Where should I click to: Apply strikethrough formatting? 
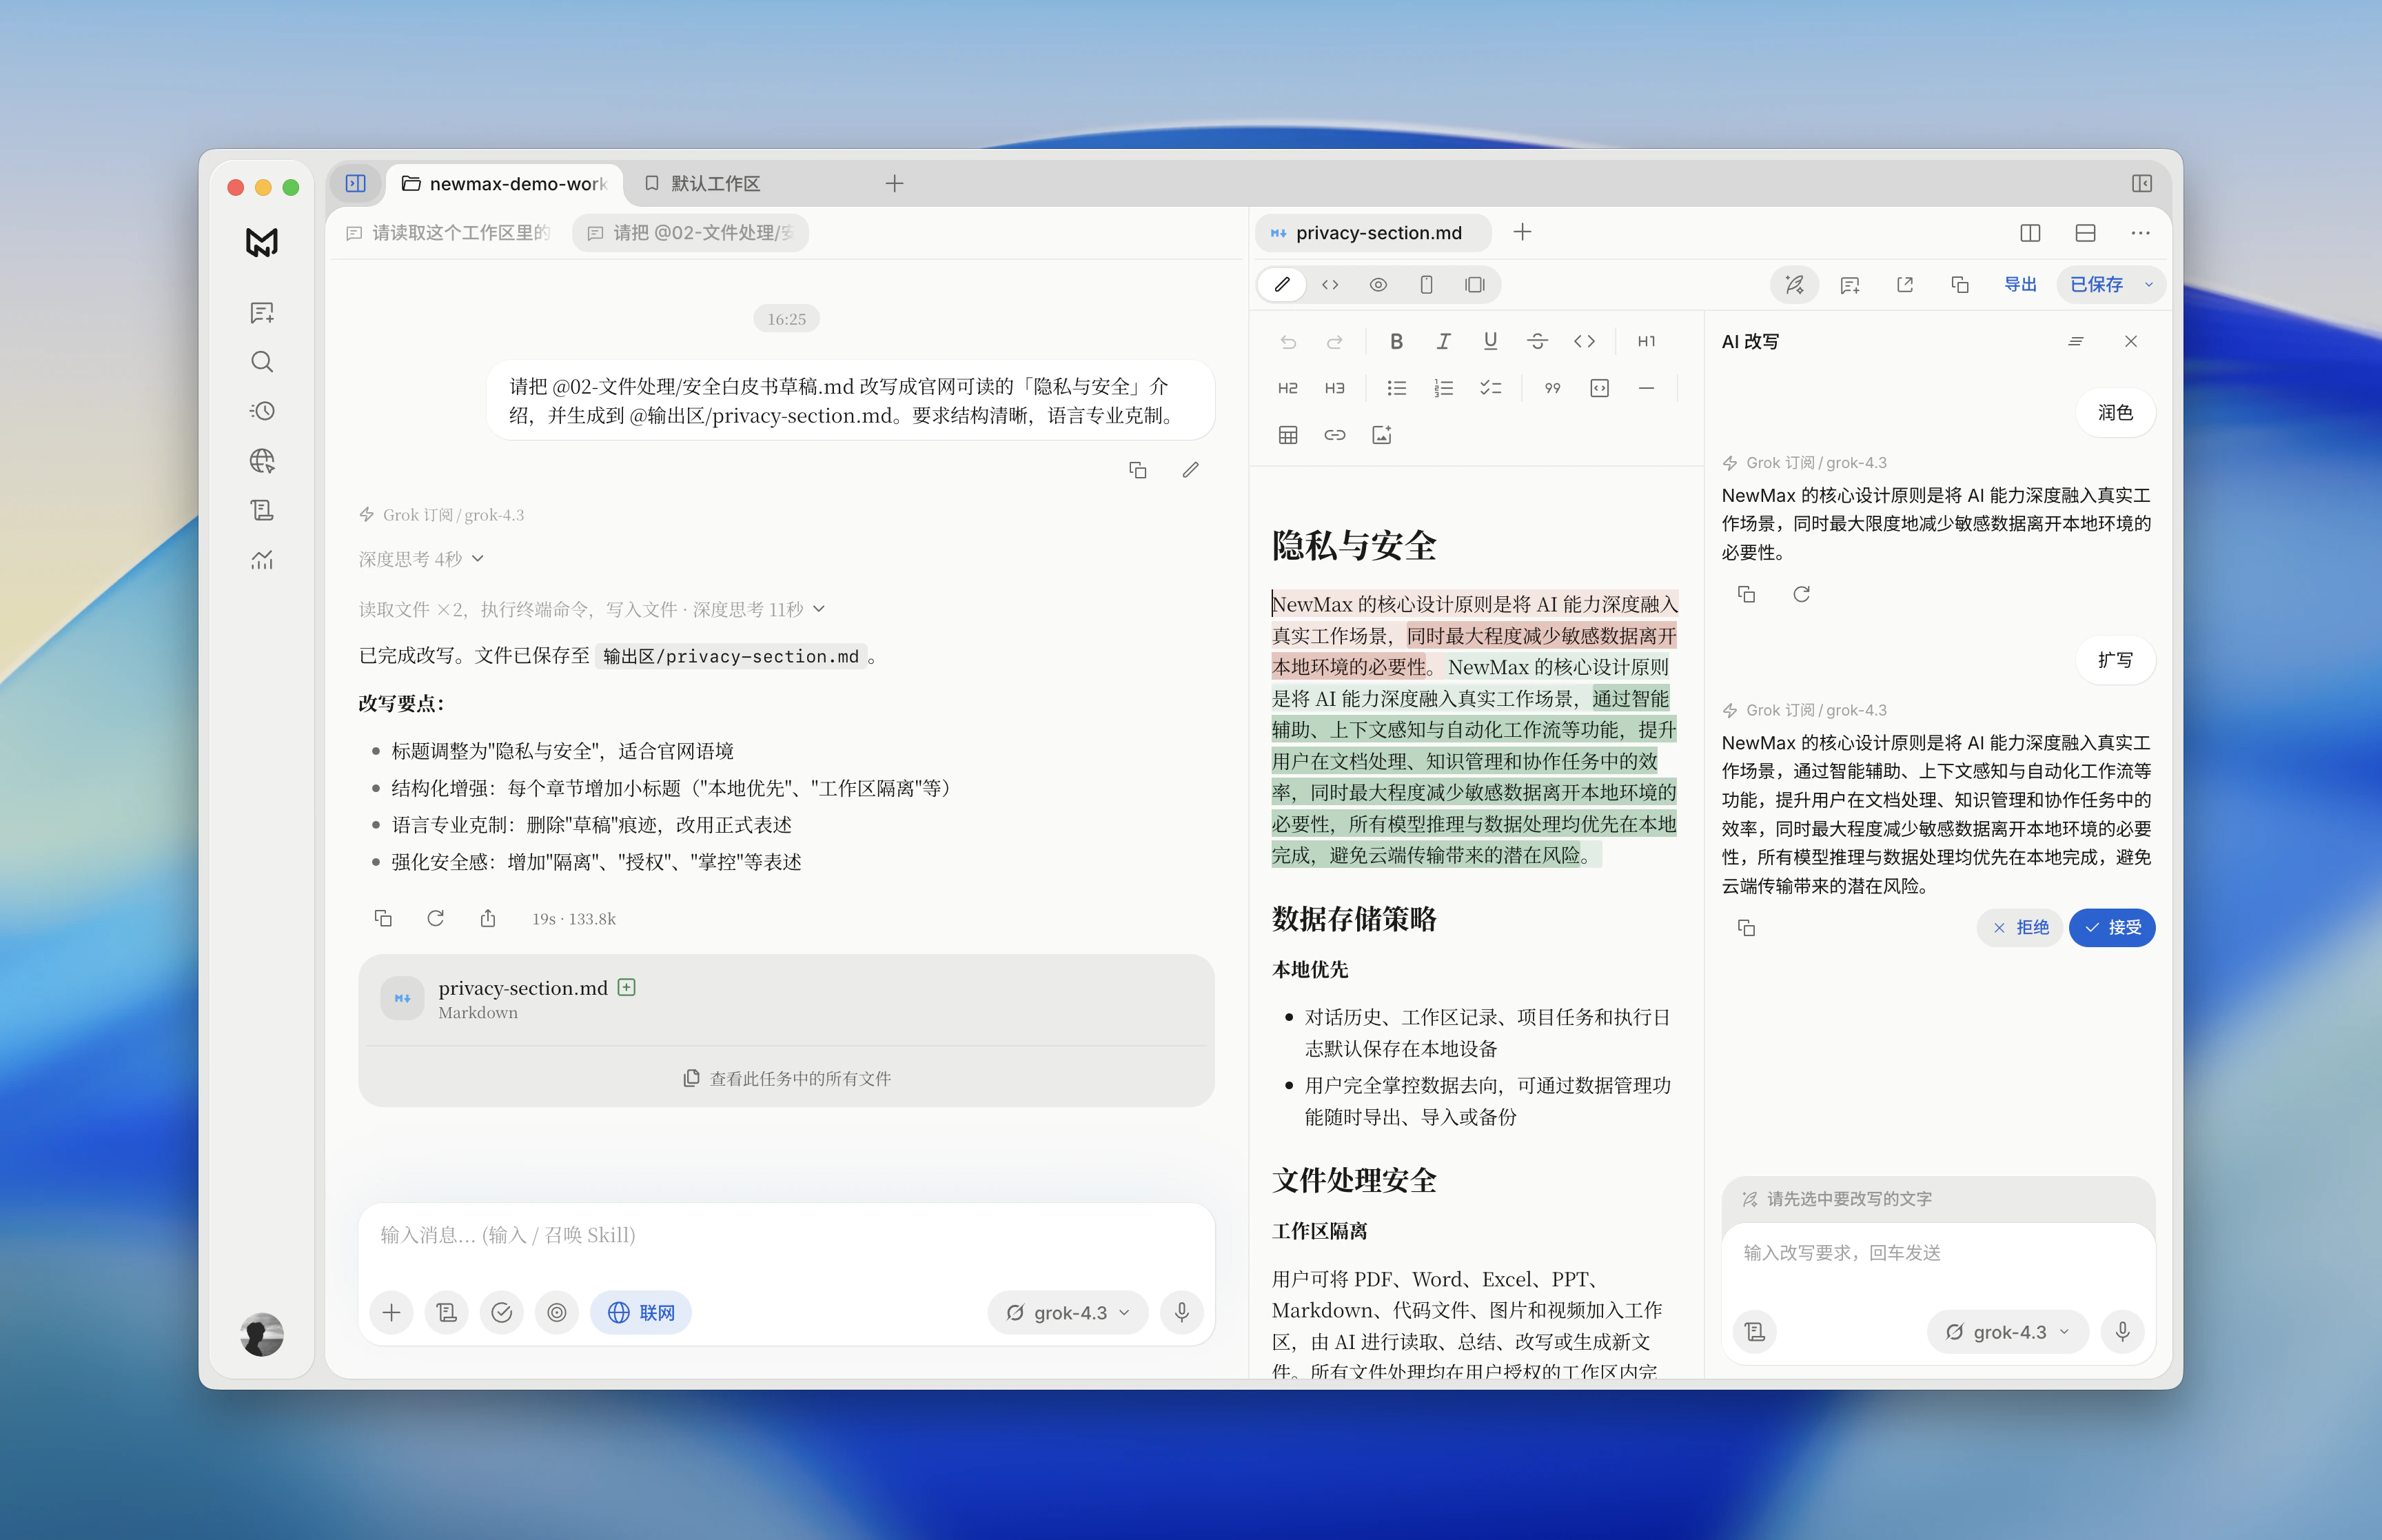[1538, 342]
